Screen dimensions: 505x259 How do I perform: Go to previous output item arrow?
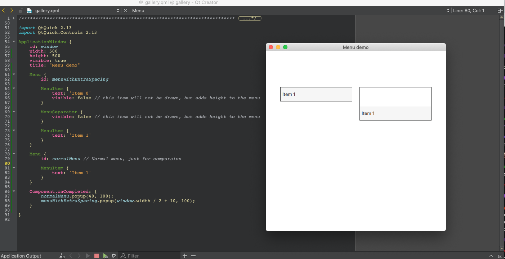pyautogui.click(x=71, y=256)
